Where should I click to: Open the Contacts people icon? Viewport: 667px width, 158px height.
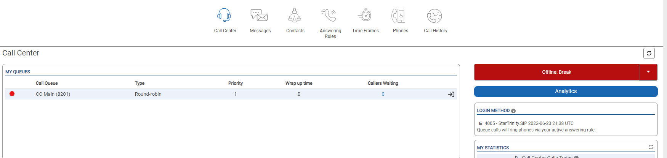(295, 16)
